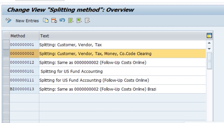Click the Copy As icon

coord(46,21)
